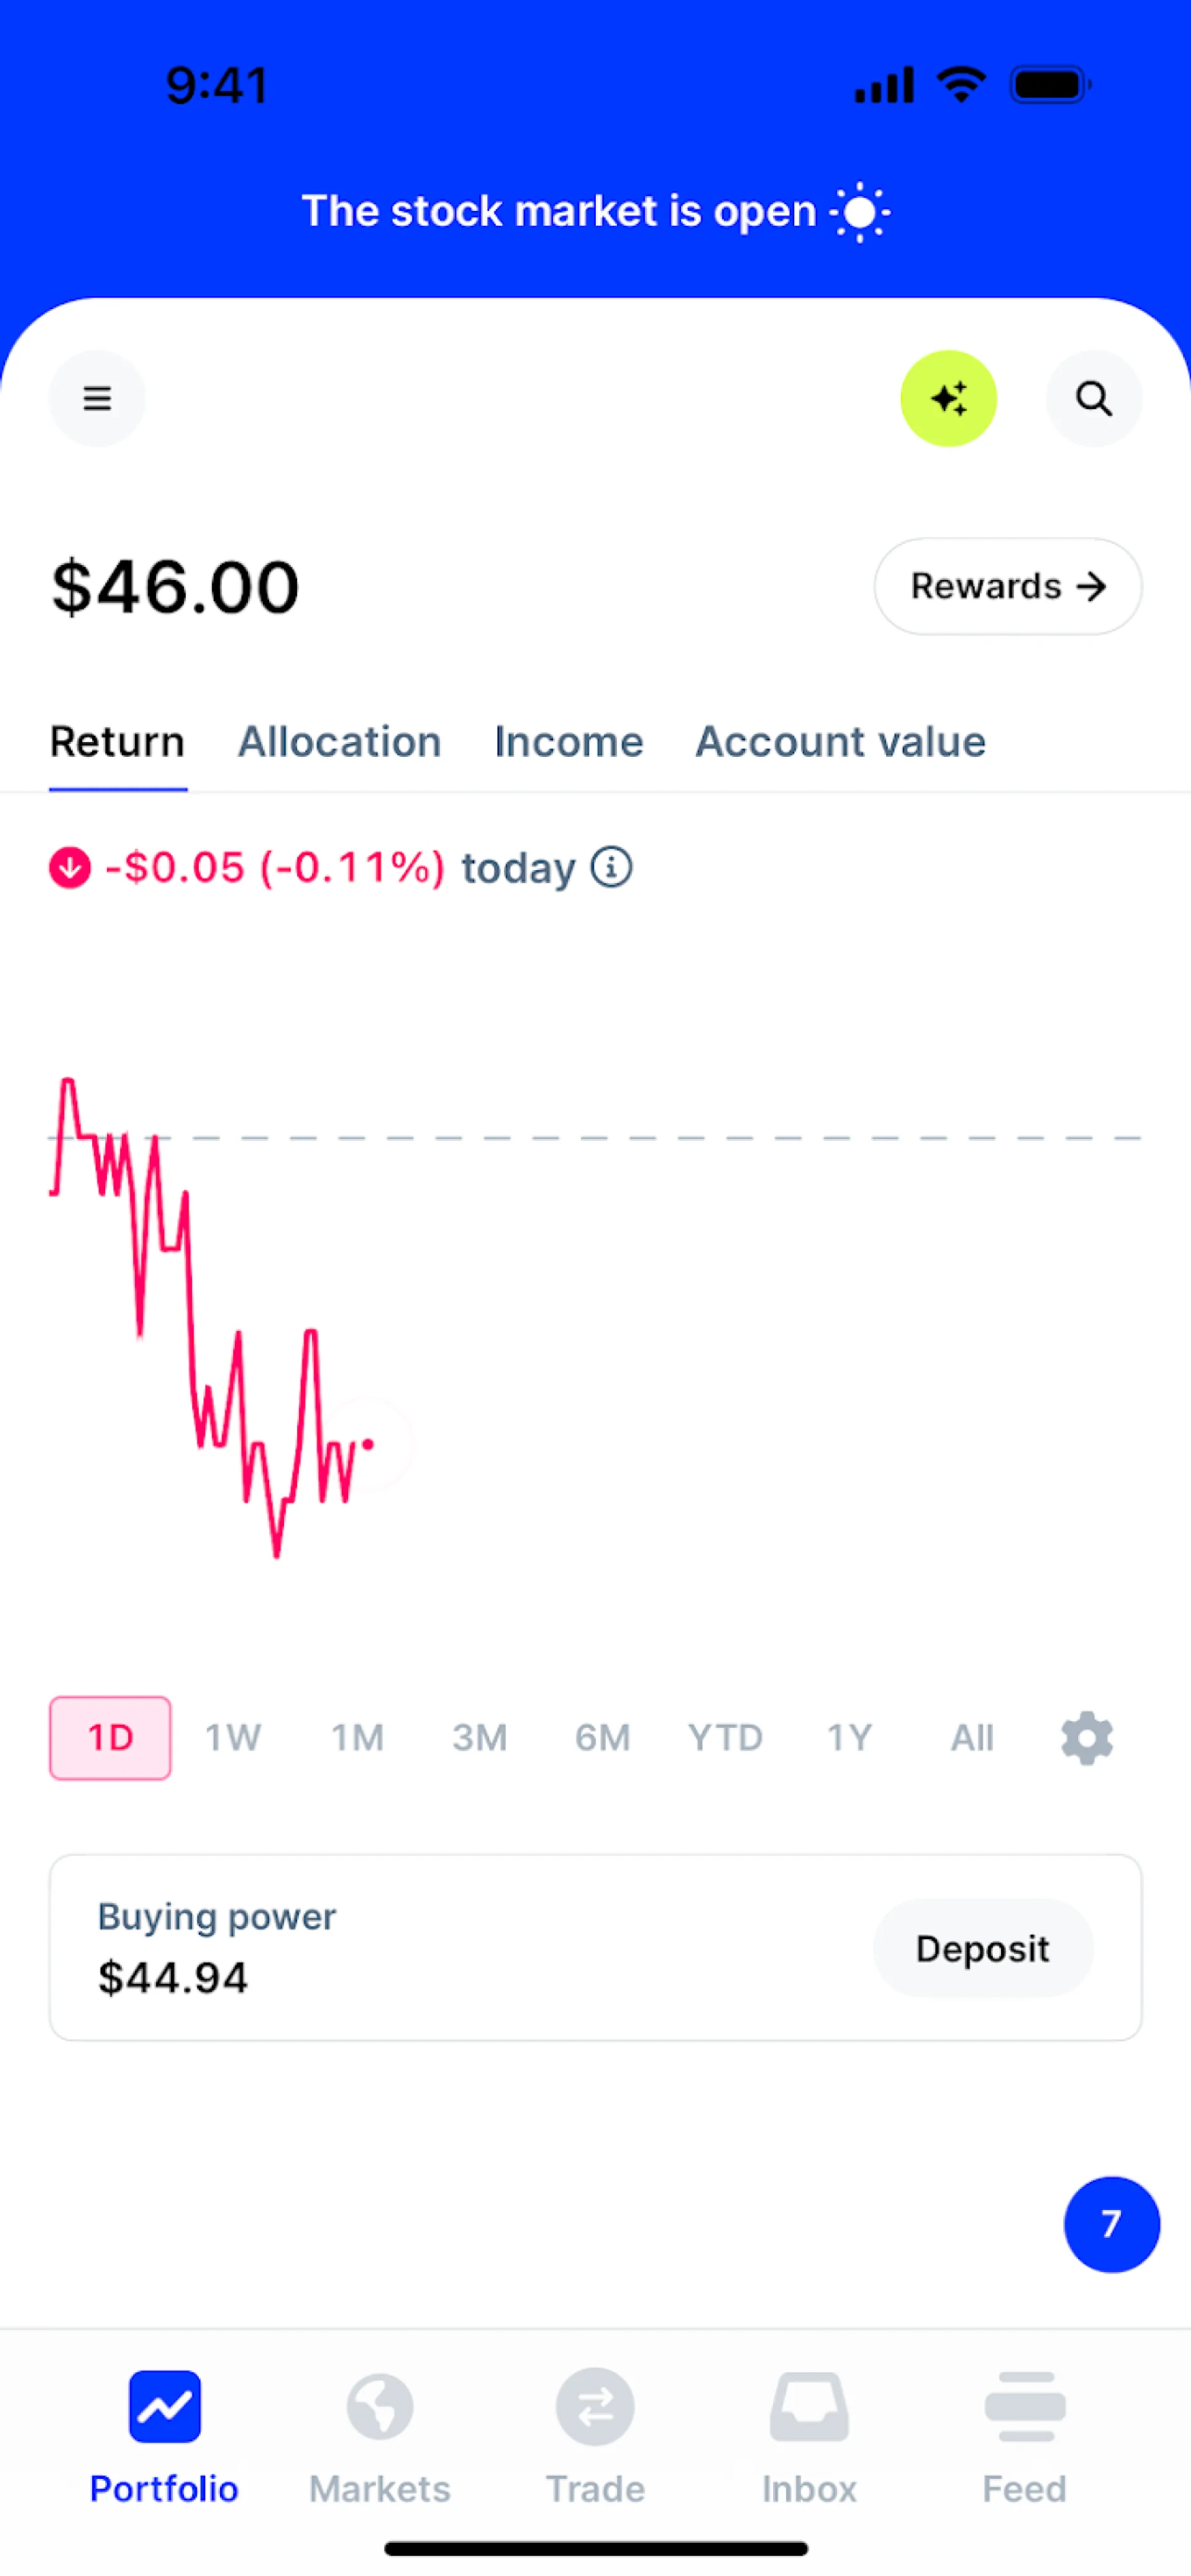The image size is (1191, 2576).
Task: Switch to the Allocation tab
Action: pyautogui.click(x=339, y=742)
